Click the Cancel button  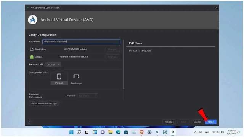197,122
